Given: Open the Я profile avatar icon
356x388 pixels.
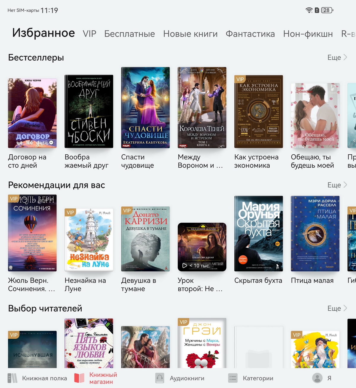Looking at the screenshot, I should (317, 378).
